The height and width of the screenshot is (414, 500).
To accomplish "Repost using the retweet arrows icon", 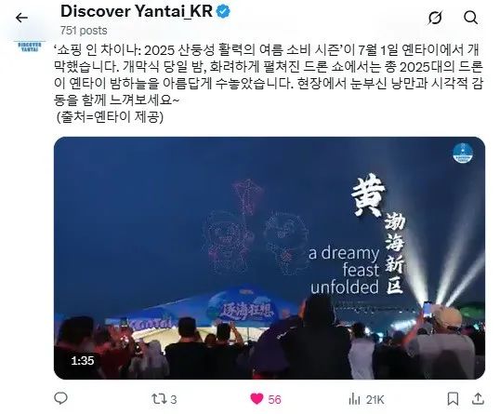I will [x=159, y=399].
